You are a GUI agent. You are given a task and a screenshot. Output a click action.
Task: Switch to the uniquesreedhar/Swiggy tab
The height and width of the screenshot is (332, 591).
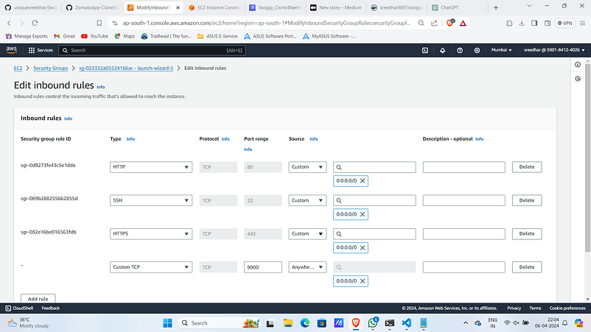[x=31, y=7]
